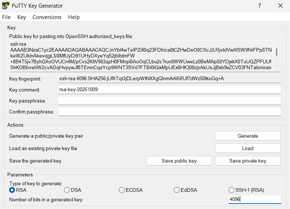Screen dimensions: 290x209
Task: Click the 'Key comment:' label
Action: [25, 90]
